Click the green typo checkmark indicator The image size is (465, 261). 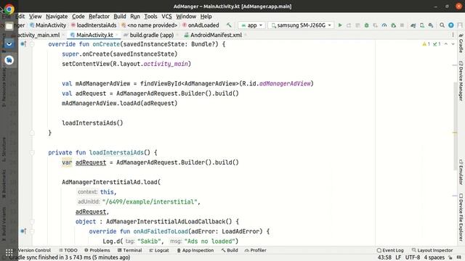click(437, 43)
